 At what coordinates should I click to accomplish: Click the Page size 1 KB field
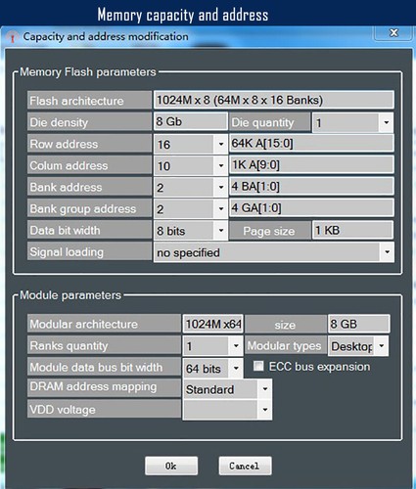[352, 230]
